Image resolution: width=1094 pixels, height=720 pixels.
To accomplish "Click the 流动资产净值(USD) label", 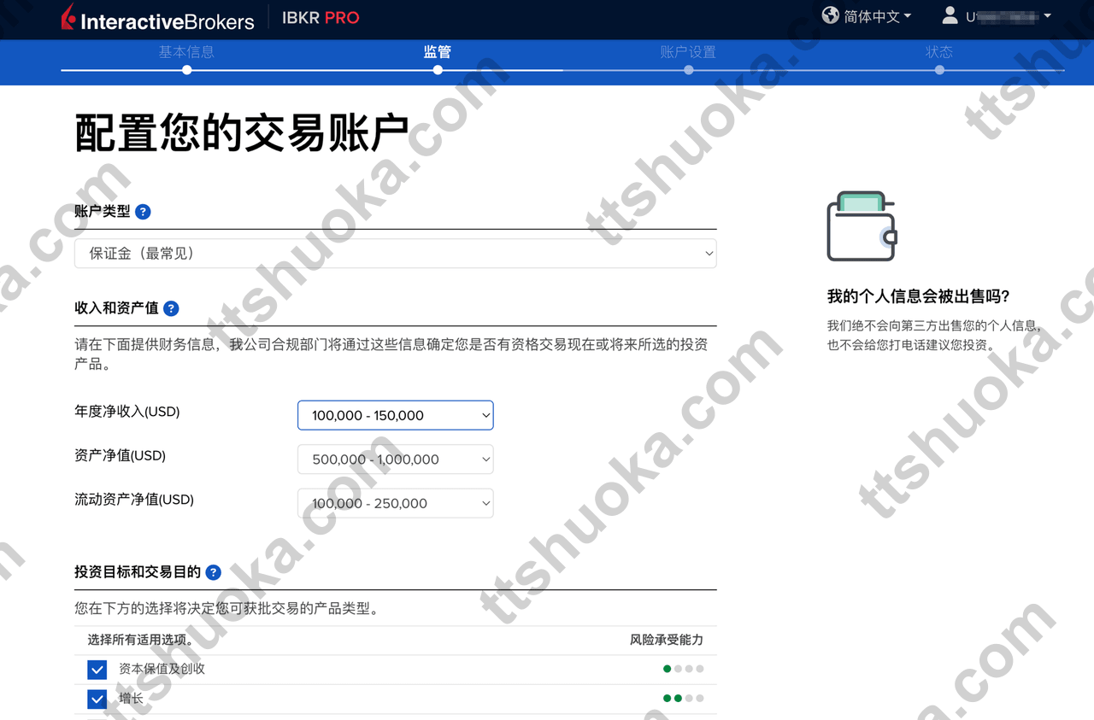I will [x=134, y=500].
